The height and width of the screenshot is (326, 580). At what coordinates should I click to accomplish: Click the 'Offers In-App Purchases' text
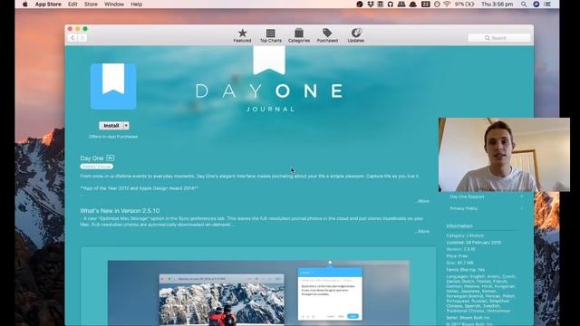pos(113,137)
